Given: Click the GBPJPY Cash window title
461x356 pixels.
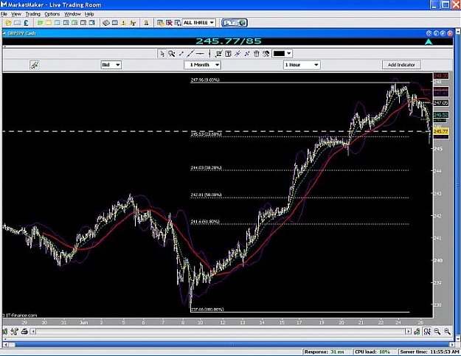Looking at the screenshot, I should coord(21,33).
